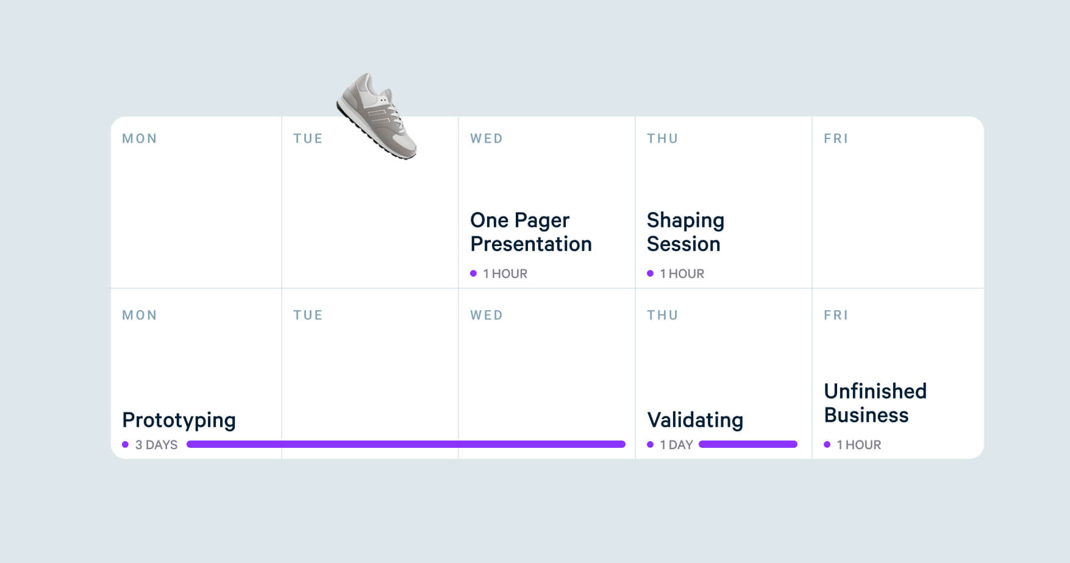The image size is (1070, 563).
Task: Click the 3 DAYS duration label
Action: (x=157, y=445)
